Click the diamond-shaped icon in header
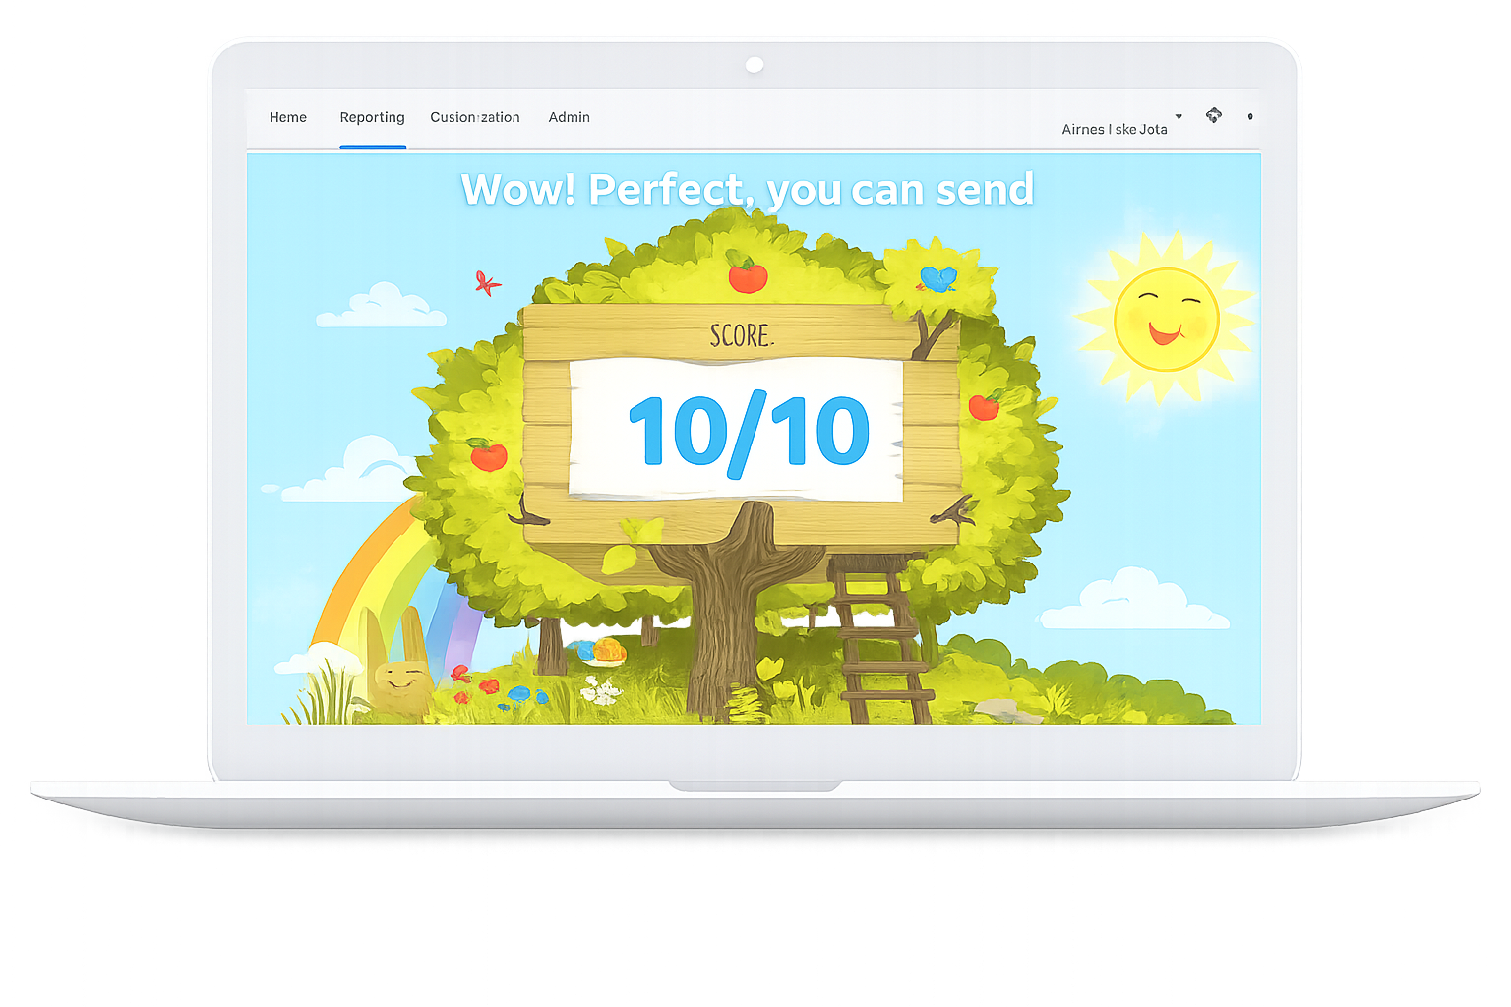Viewport: 1511px width, 1007px height. [1214, 115]
